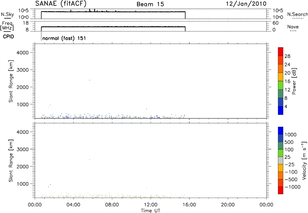Click the frequency trace in the Freq. panel
The width and height of the screenshot is (308, 213).
point(113,27)
